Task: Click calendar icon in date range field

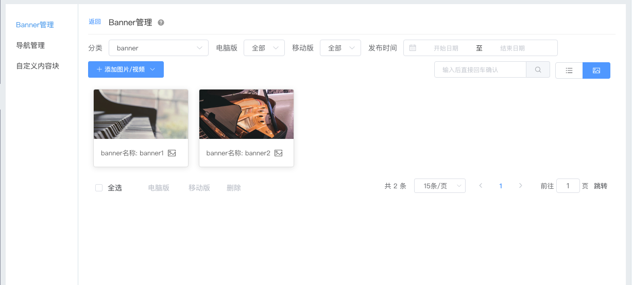Action: [413, 48]
